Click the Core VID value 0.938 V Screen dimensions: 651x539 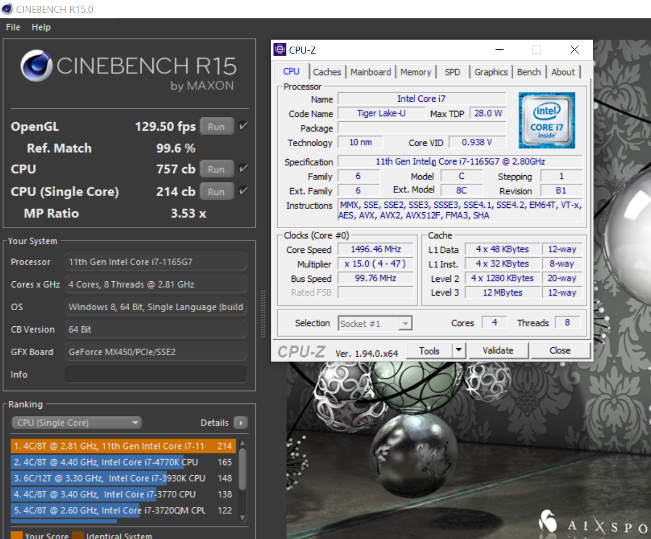click(477, 142)
